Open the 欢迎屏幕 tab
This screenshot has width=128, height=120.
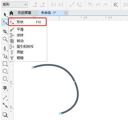tap(25, 13)
